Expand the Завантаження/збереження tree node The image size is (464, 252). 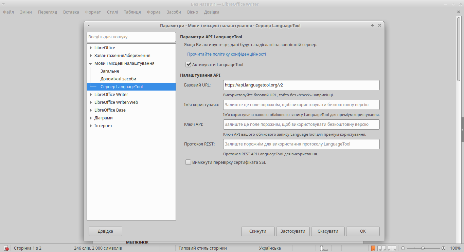91,56
